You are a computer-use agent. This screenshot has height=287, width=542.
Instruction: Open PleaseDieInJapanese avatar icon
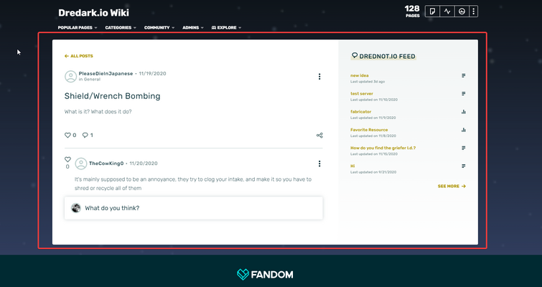point(70,76)
